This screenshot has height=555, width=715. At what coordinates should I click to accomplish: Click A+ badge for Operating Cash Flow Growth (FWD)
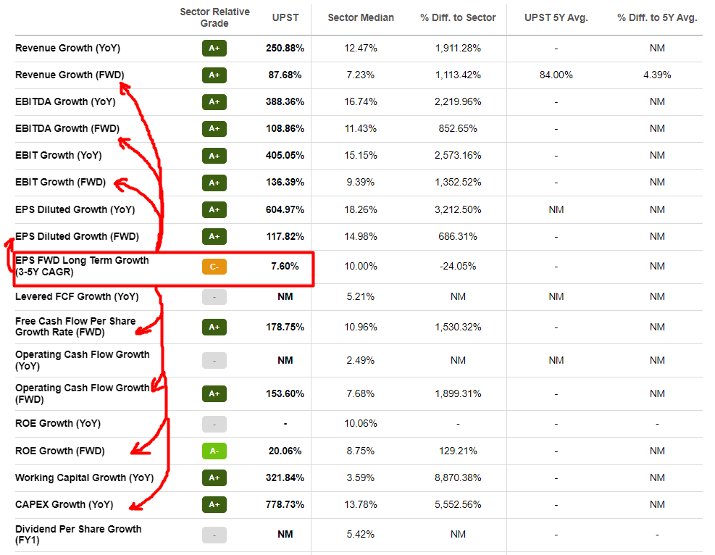click(214, 394)
